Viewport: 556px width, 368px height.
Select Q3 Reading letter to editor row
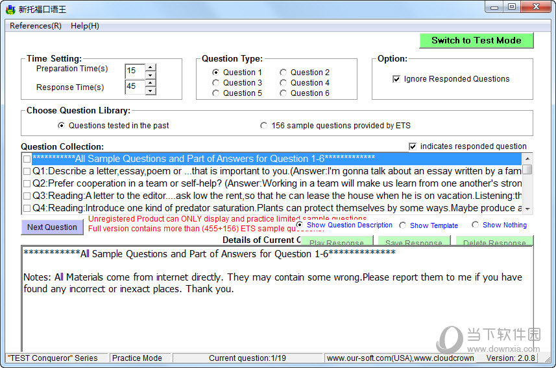pos(276,196)
